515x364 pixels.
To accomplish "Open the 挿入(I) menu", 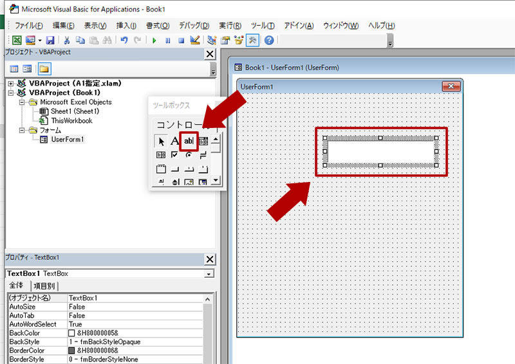I will [x=126, y=26].
